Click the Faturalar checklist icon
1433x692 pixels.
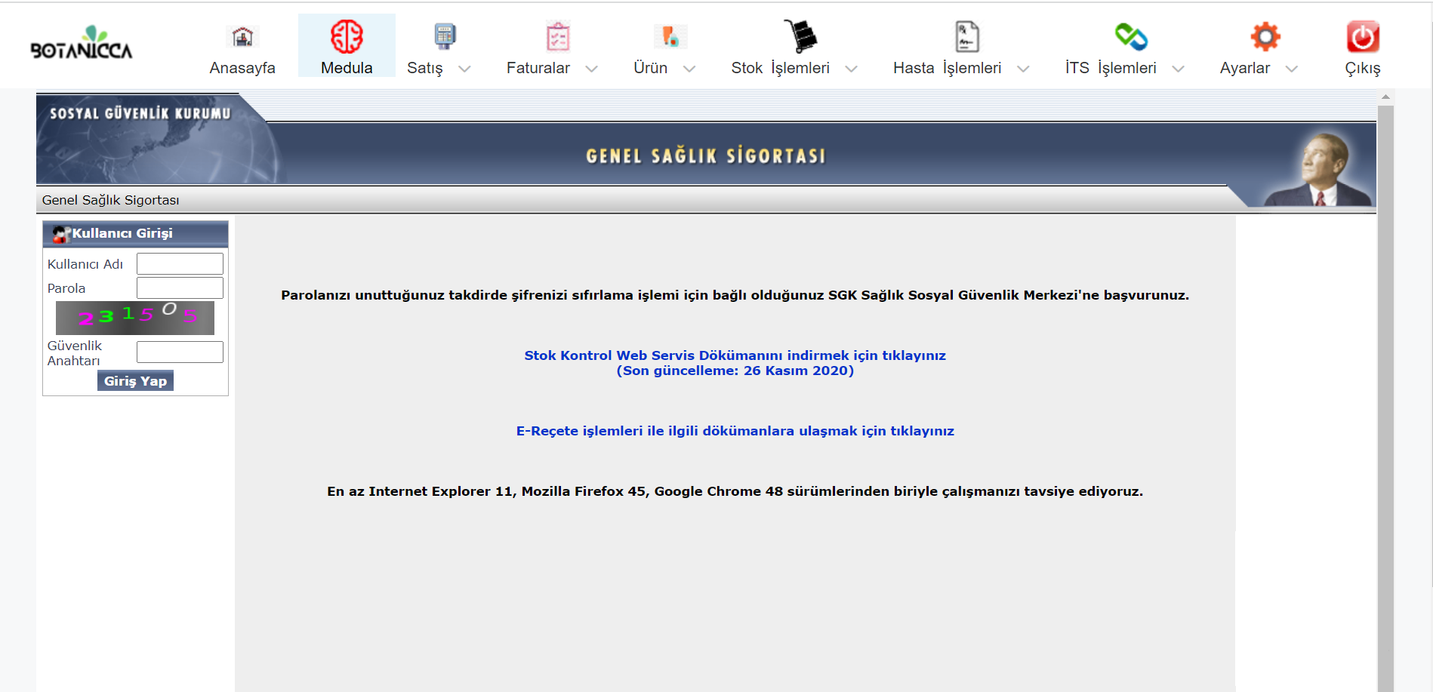(x=558, y=36)
